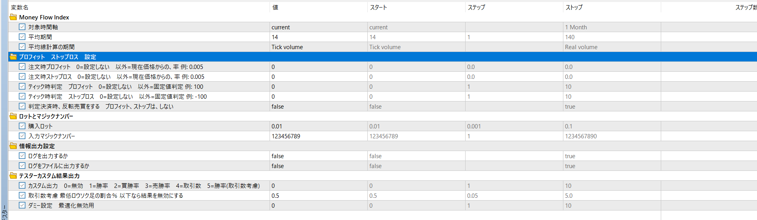
Task: Toggle the 入力マジックナンバー checkbox
Action: tap(22, 136)
